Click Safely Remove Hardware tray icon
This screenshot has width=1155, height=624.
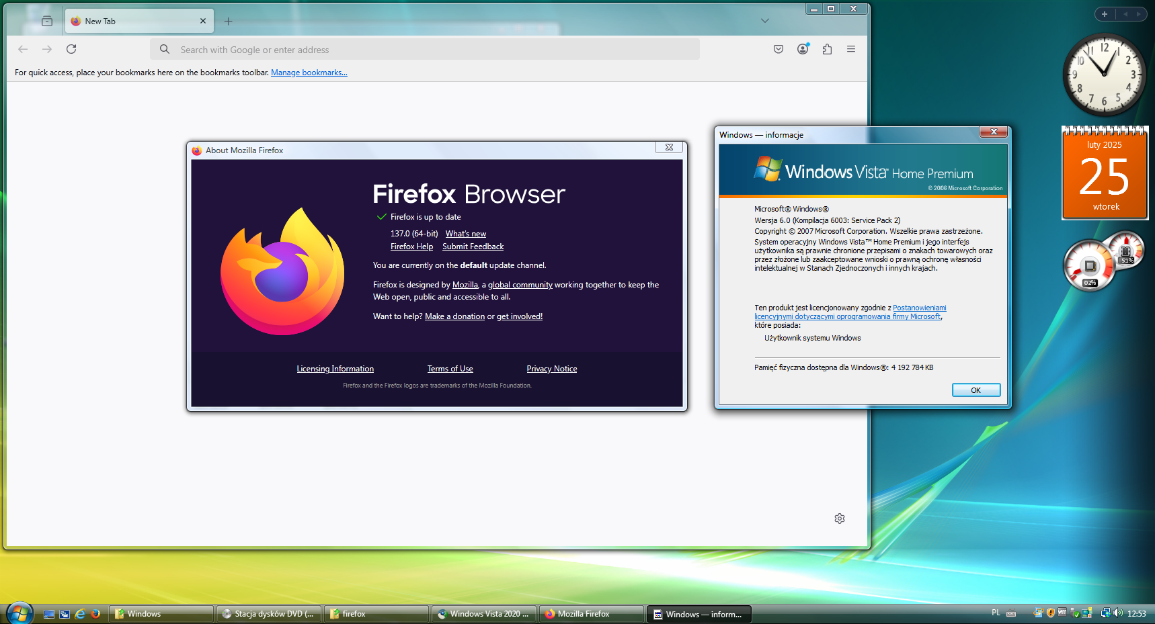pos(1075,613)
